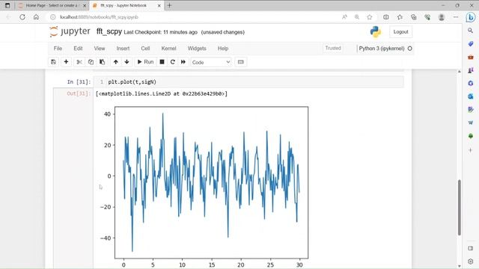
Task: Open sidebar settings gear icon
Action: [471, 262]
